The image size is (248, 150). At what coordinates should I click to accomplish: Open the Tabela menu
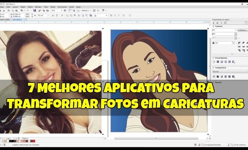point(53,7)
